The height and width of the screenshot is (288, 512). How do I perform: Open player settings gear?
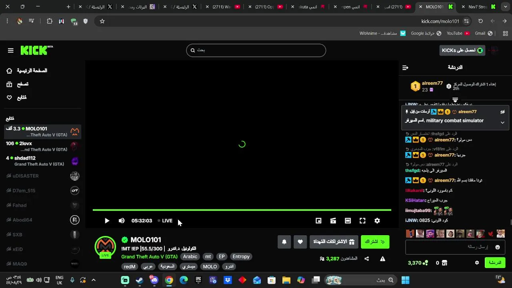[377, 221]
